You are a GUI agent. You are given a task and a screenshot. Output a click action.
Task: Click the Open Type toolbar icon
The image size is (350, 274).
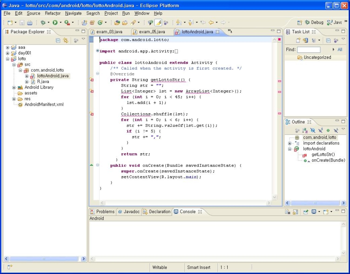117,22
